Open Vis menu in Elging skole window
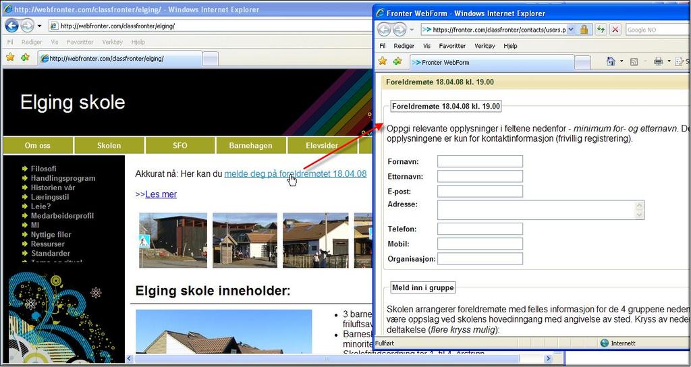The width and height of the screenshot is (691, 367). pyautogui.click(x=55, y=42)
